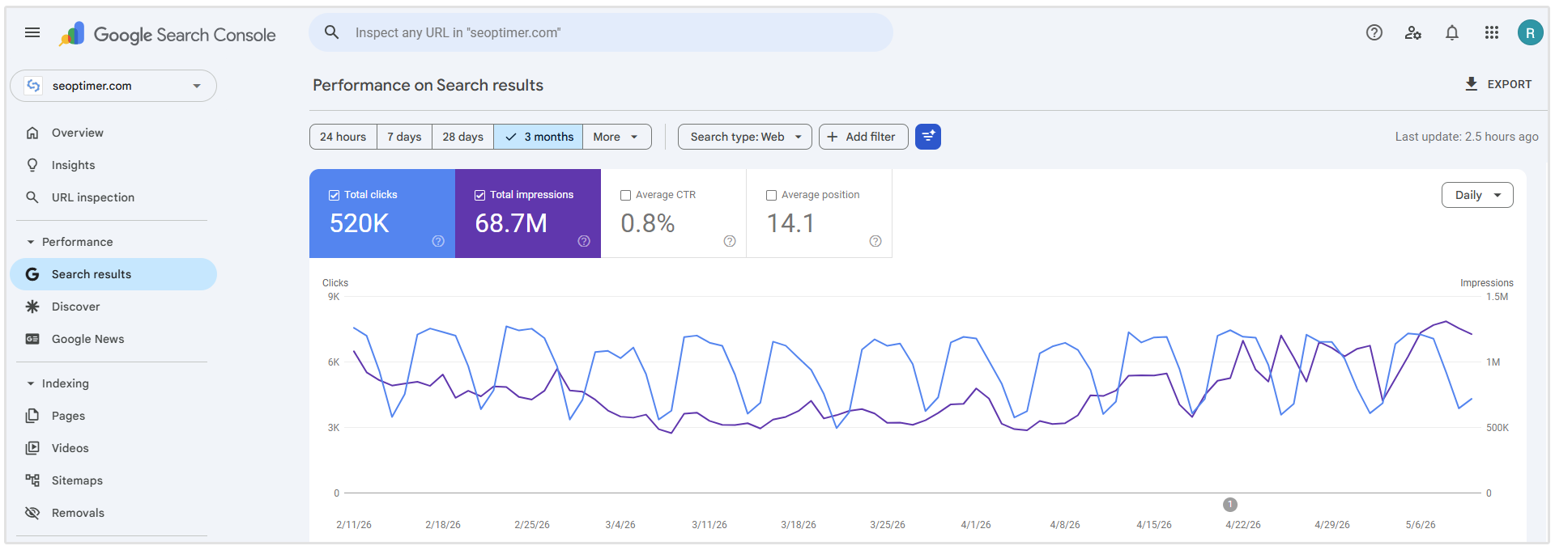Click the Insights lightbulb icon
The image size is (1555, 550).
coord(32,165)
